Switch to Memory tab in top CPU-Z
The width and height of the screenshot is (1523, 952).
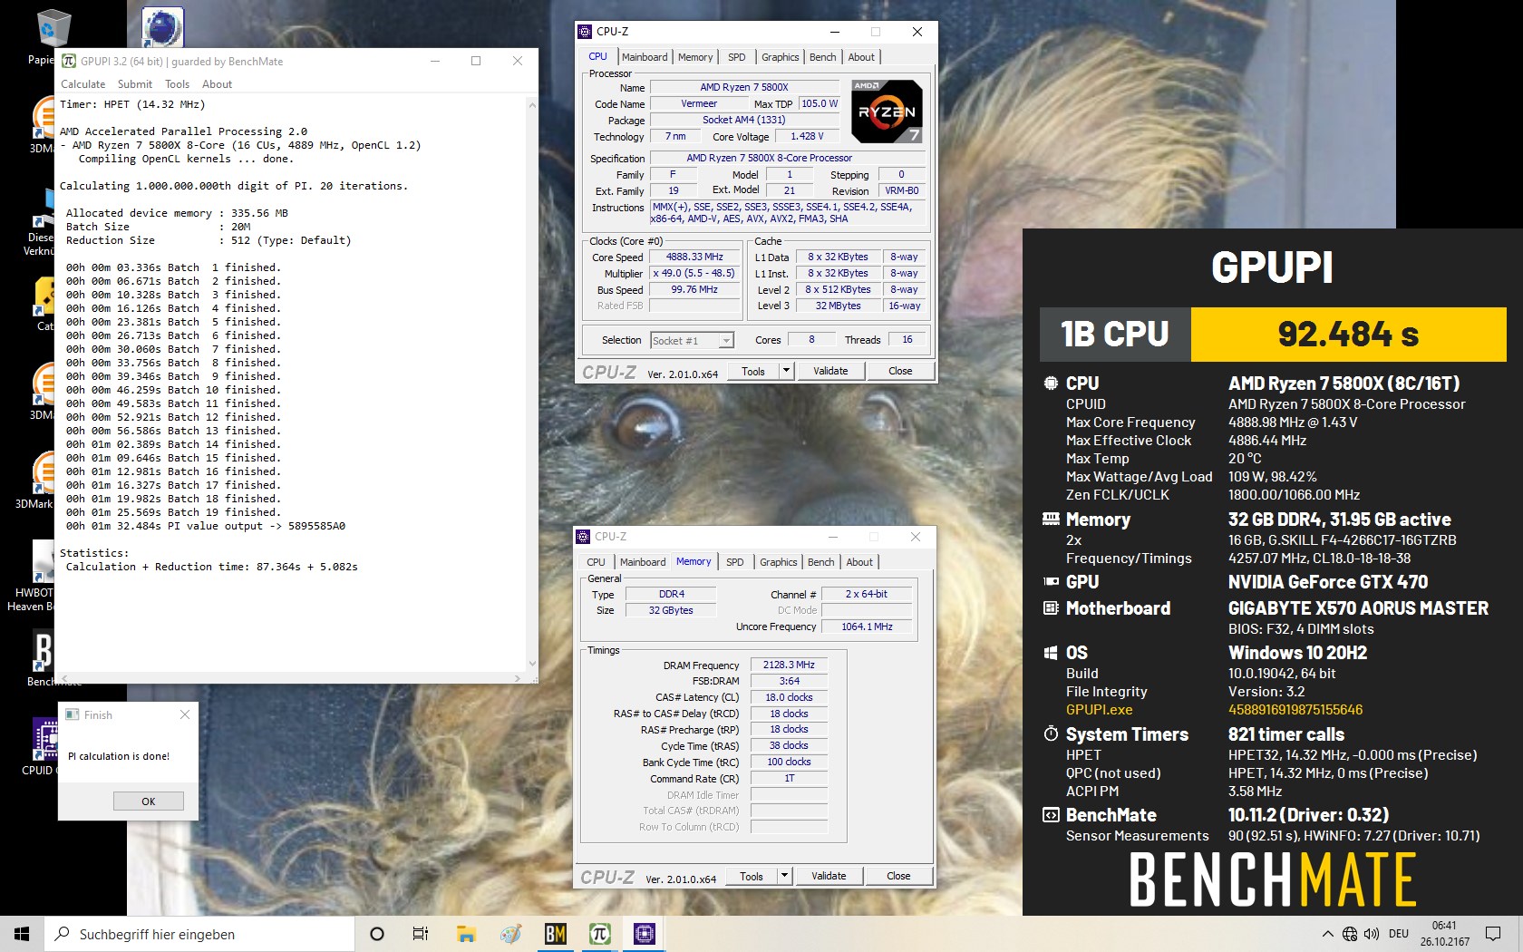[695, 57]
